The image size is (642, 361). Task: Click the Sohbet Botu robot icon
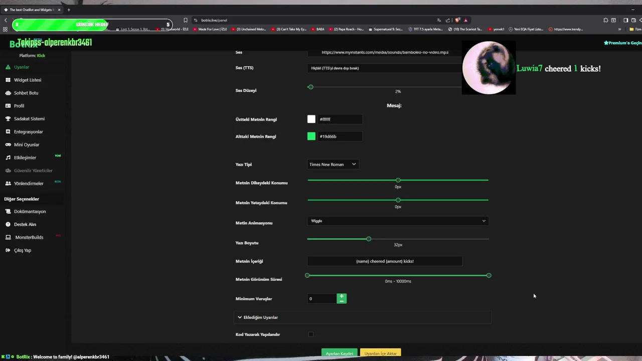[8, 93]
